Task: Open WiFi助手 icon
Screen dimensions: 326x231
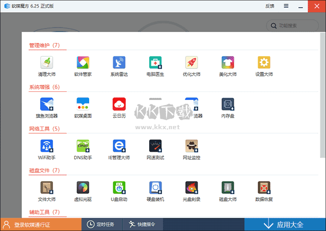Action: (x=46, y=146)
